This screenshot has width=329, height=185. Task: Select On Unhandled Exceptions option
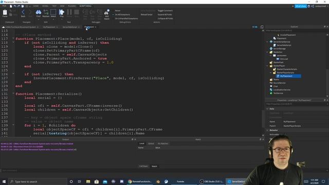click(x=126, y=18)
